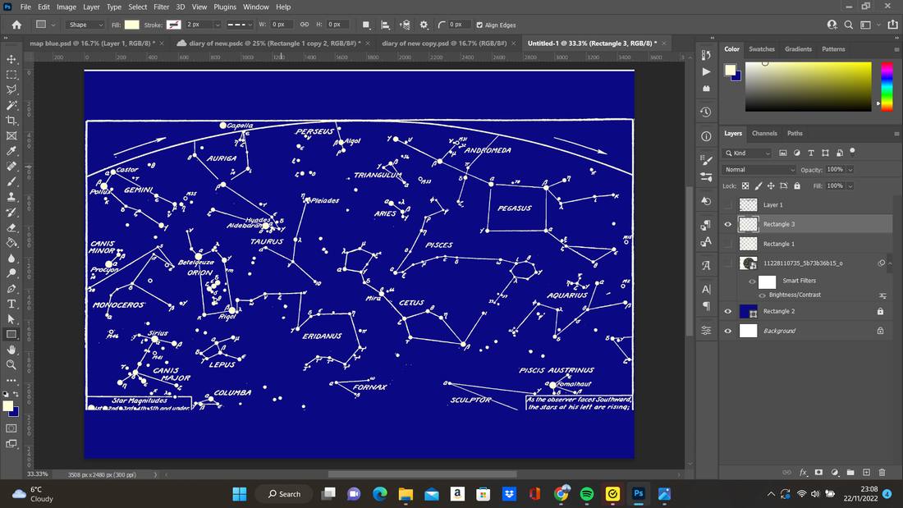Toggle Brightness/Contrast filter visibility
The height and width of the screenshot is (508, 903).
pos(762,295)
